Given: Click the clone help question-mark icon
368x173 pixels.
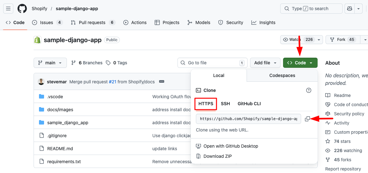Looking at the screenshot, I should (309, 90).
